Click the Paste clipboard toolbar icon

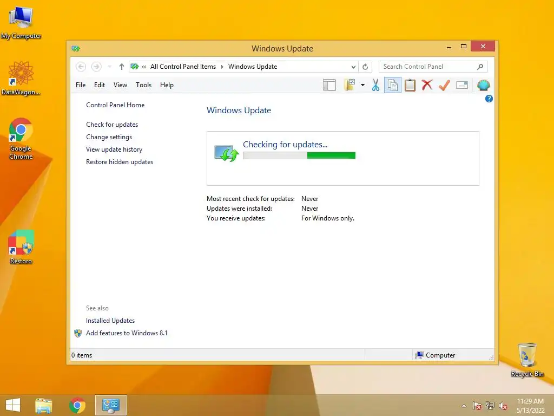point(410,85)
